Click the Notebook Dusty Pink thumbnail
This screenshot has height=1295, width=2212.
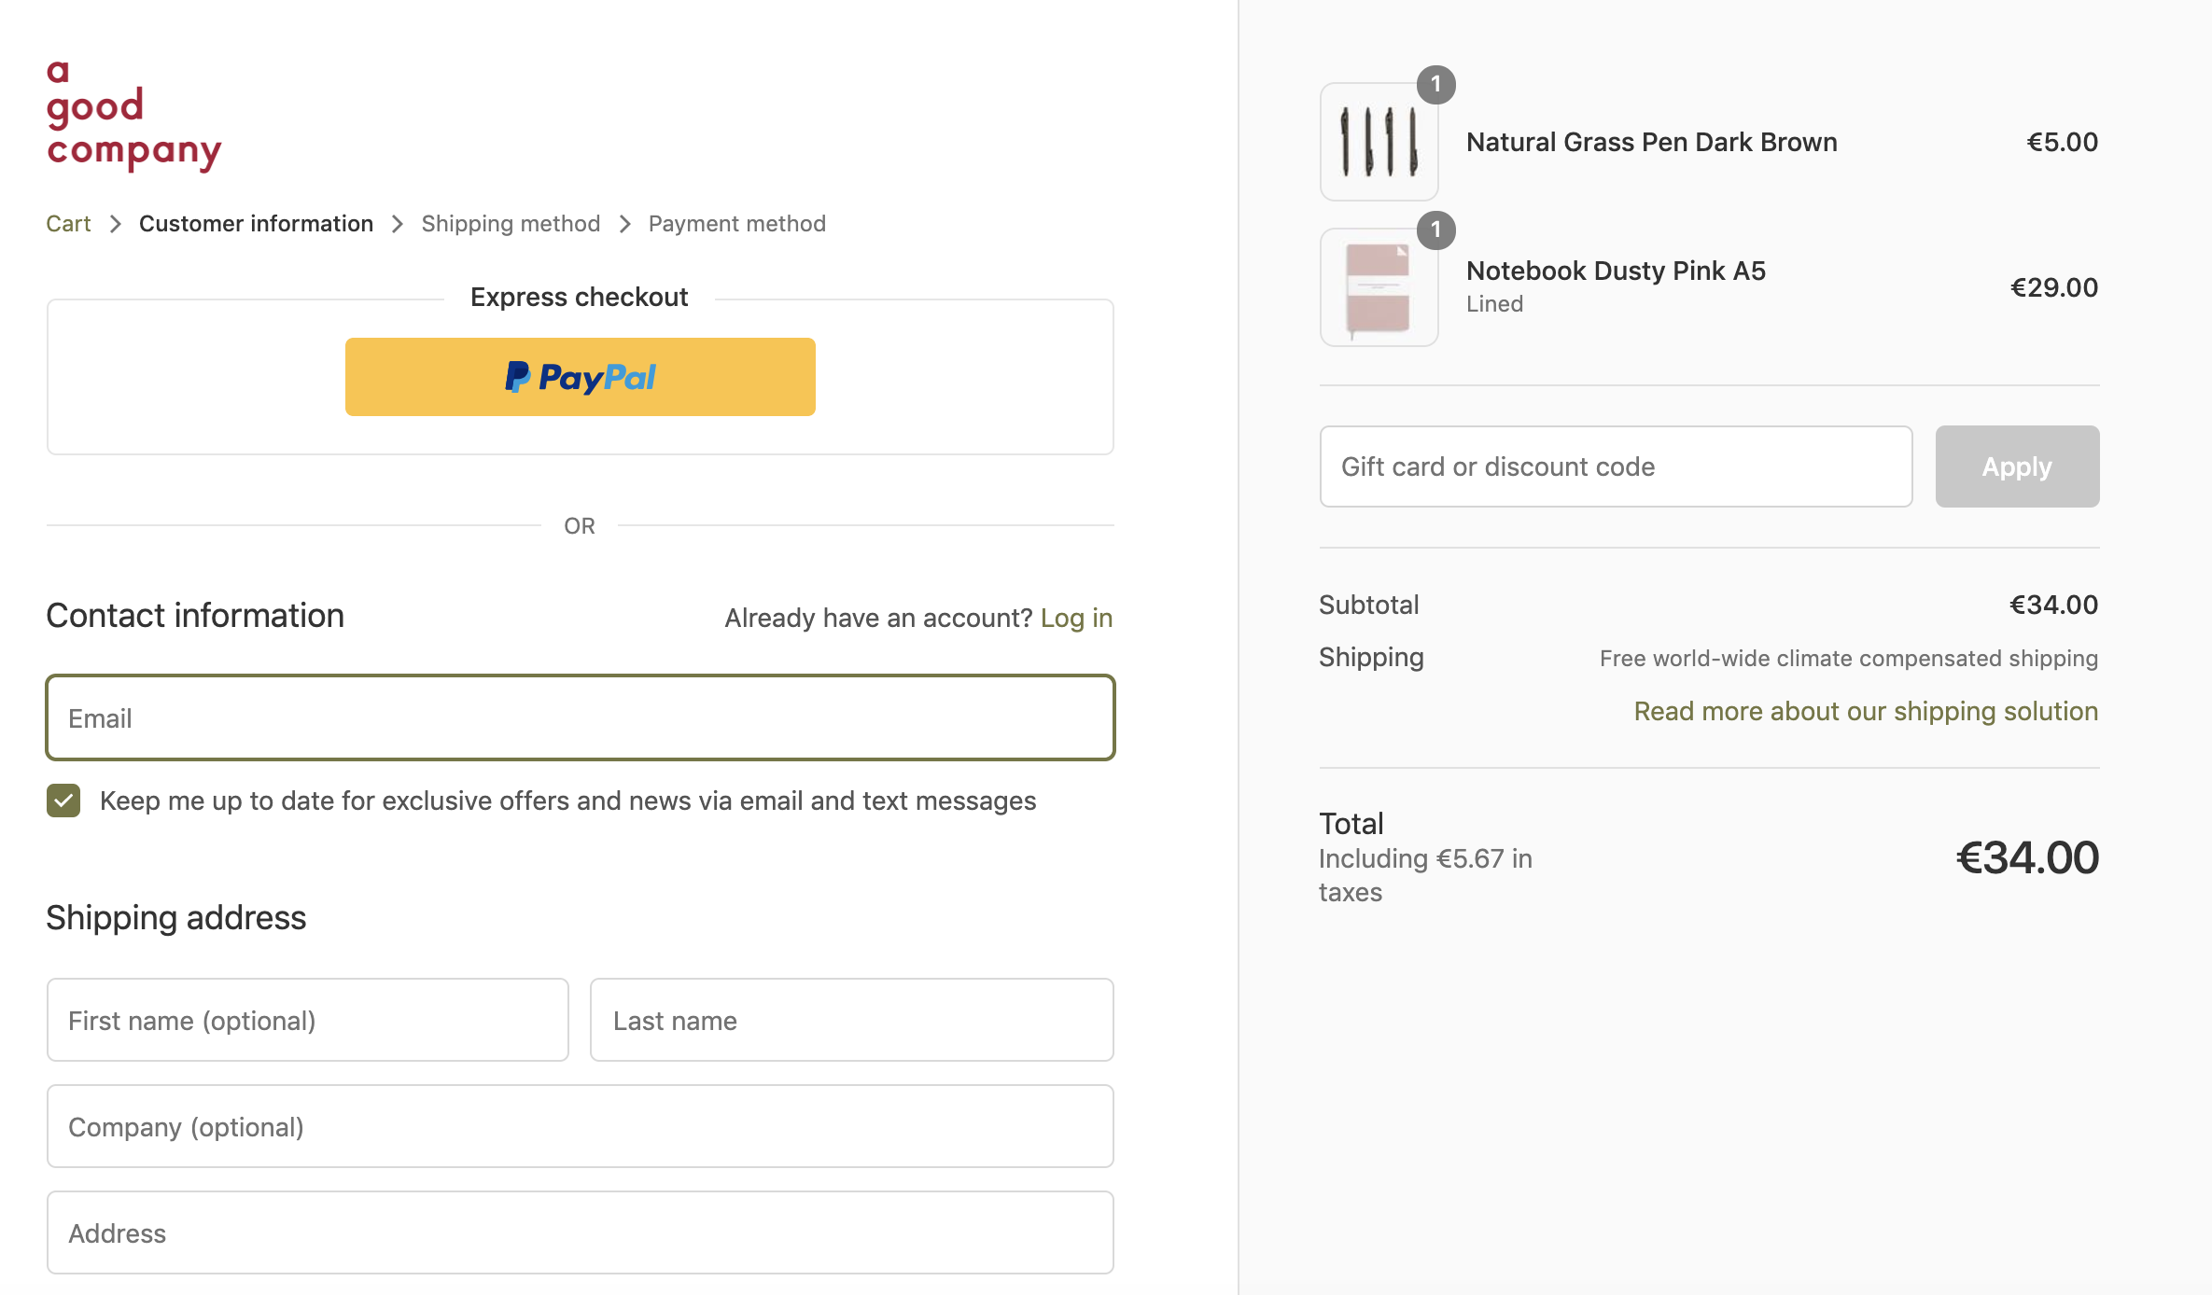tap(1379, 287)
